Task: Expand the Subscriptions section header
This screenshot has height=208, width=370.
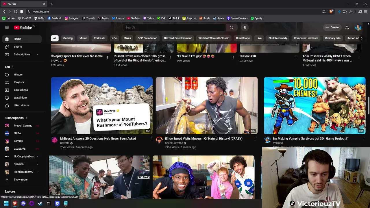Action: [x=16, y=118]
